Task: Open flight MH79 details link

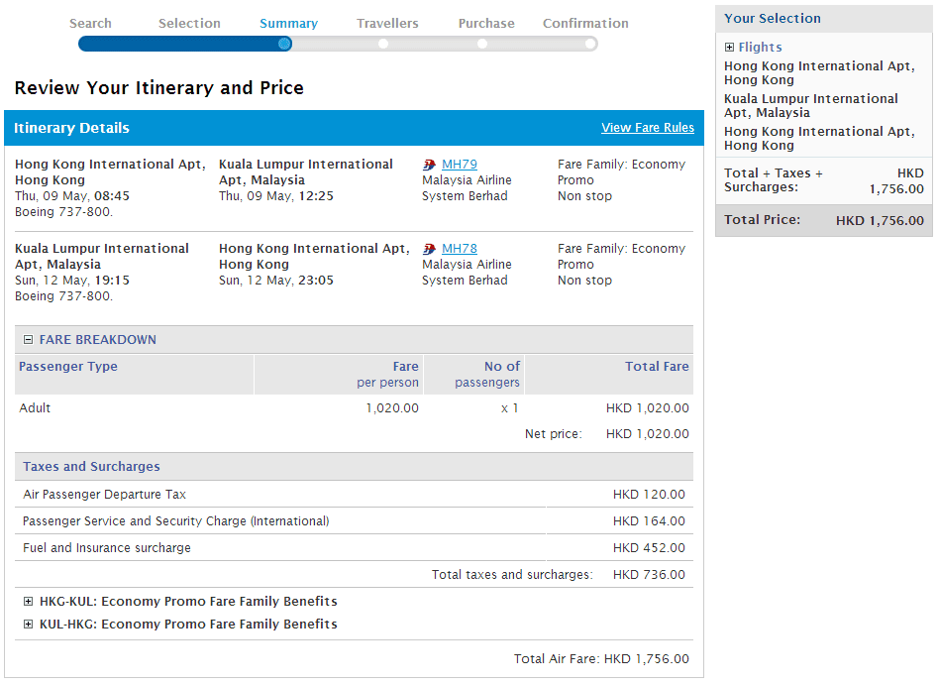Action: [x=460, y=165]
